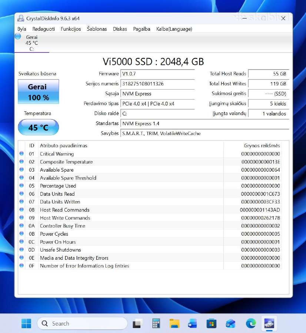
Task: Click the blue status dot for Composite Temperature
Action: click(x=21, y=161)
